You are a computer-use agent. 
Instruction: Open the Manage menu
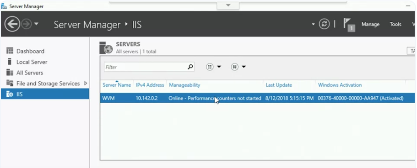[x=370, y=24]
